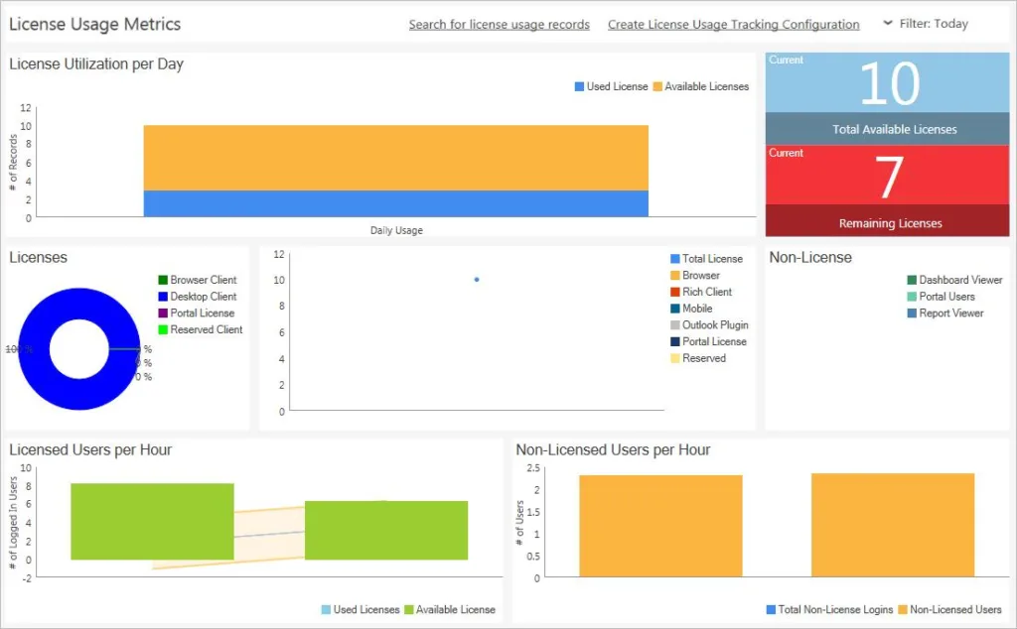Click Dashboard Viewer legend icon

point(912,281)
